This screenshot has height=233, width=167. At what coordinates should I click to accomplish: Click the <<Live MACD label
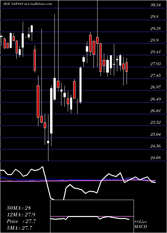pos(141,224)
